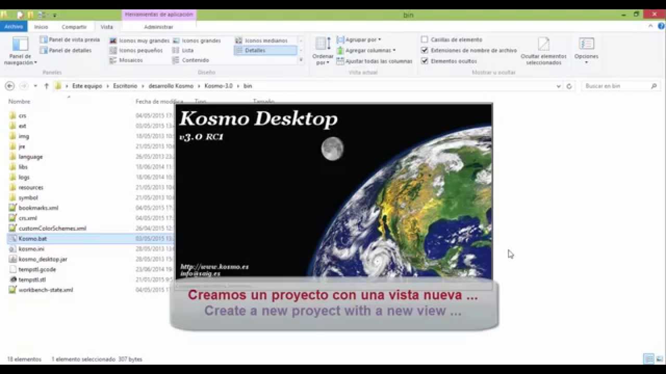Image resolution: width=666 pixels, height=374 pixels.
Task: Select Contenido layout
Action: point(191,60)
